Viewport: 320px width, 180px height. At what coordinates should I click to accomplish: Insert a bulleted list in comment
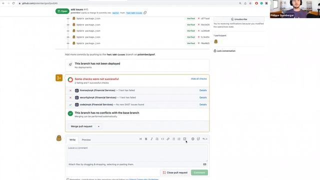(x=173, y=139)
